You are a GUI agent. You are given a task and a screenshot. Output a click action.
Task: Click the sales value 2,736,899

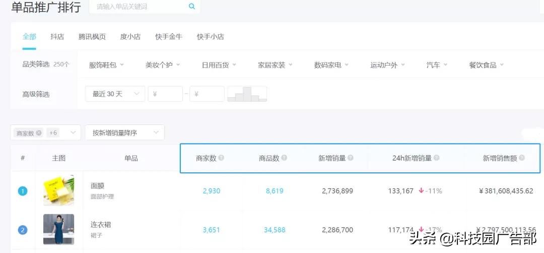[x=337, y=191]
